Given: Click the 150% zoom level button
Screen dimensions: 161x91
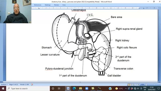Looking at the screenshot, I should click(x=142, y=85).
